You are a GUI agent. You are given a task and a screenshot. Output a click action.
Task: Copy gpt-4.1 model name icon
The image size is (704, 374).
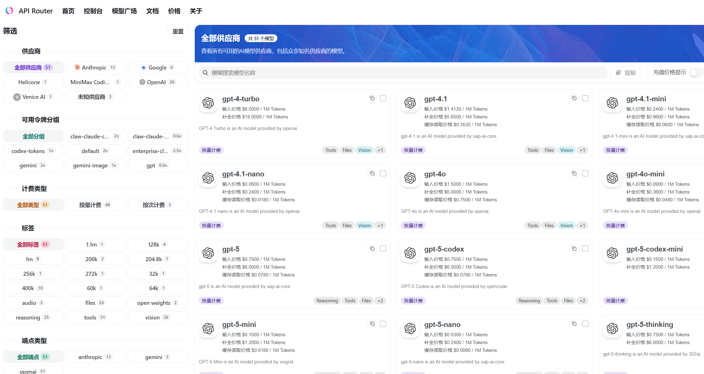pos(574,98)
